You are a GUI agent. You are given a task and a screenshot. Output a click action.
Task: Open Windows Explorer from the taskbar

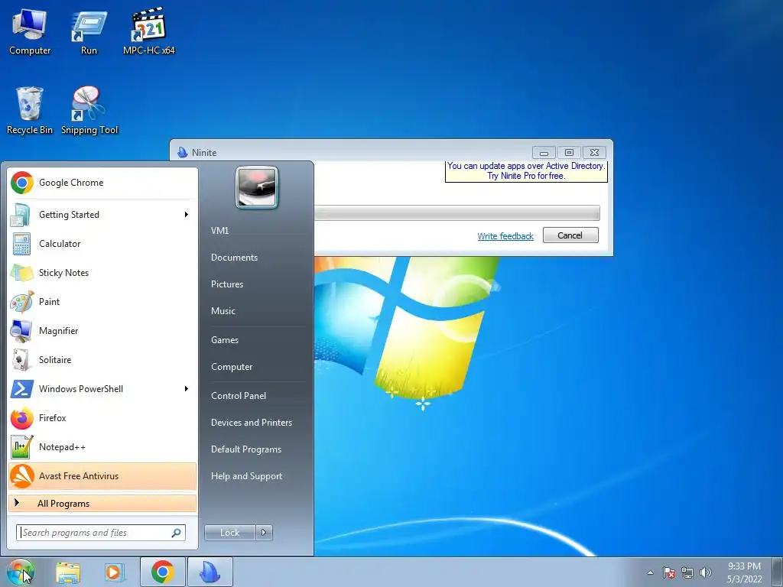[68, 572]
